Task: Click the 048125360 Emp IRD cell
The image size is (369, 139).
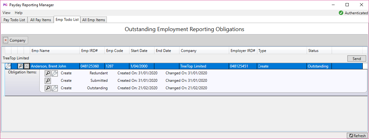Action: pyautogui.click(x=92, y=66)
